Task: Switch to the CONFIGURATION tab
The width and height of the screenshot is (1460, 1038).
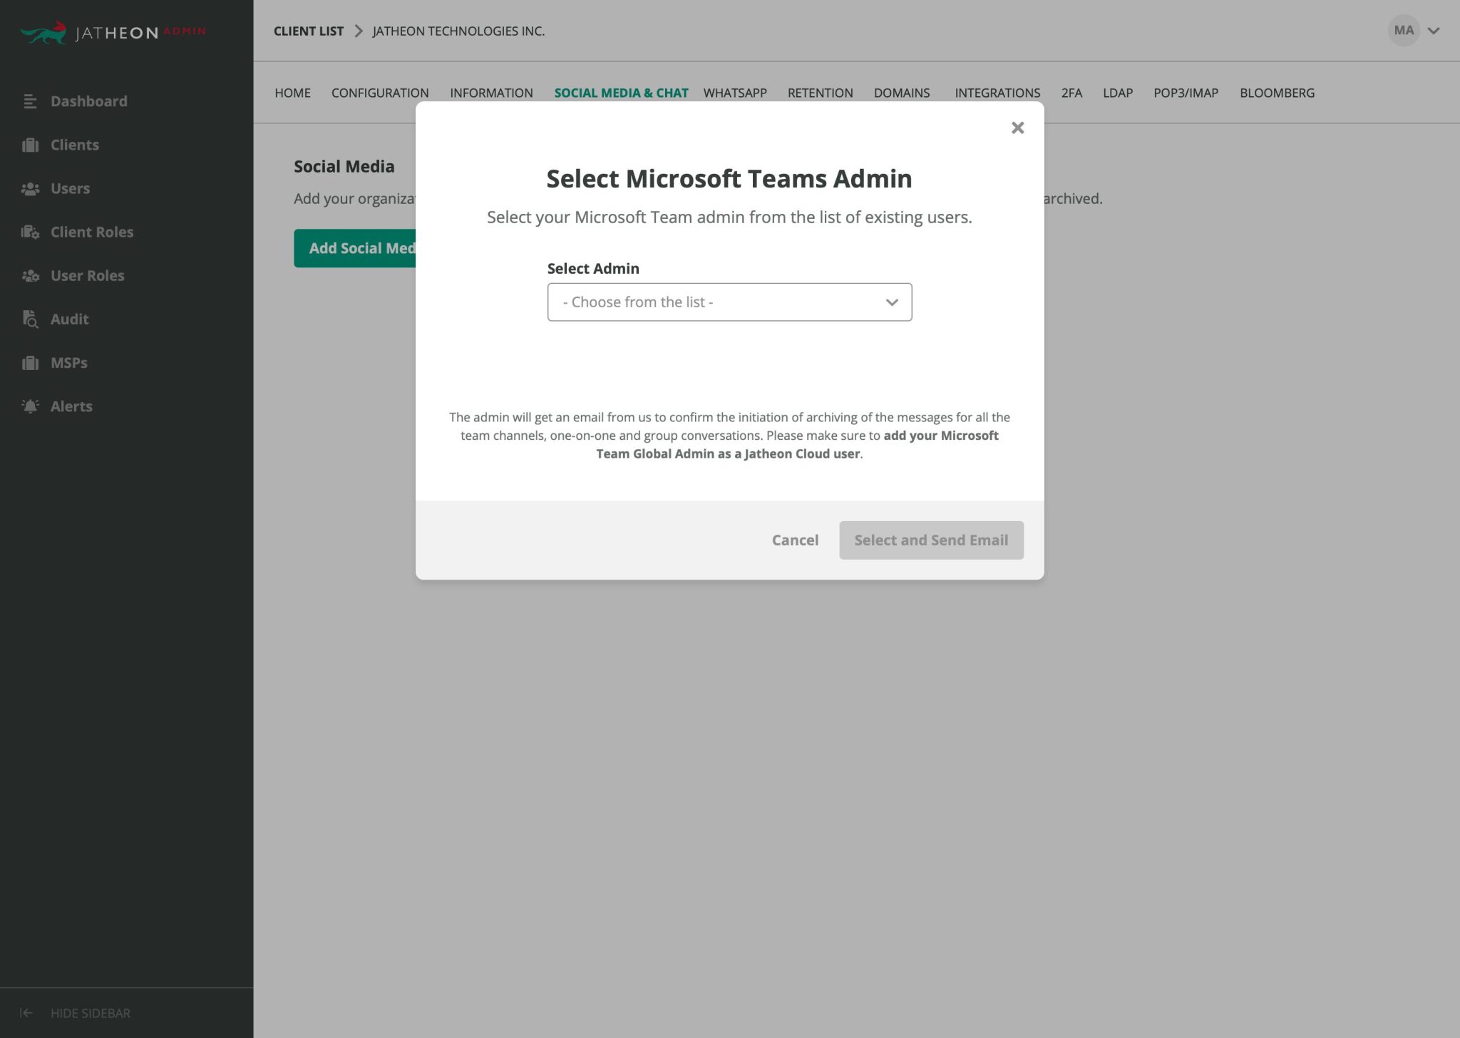Action: (380, 93)
